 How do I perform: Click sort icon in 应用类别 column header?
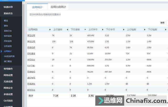(x=50, y=30)
